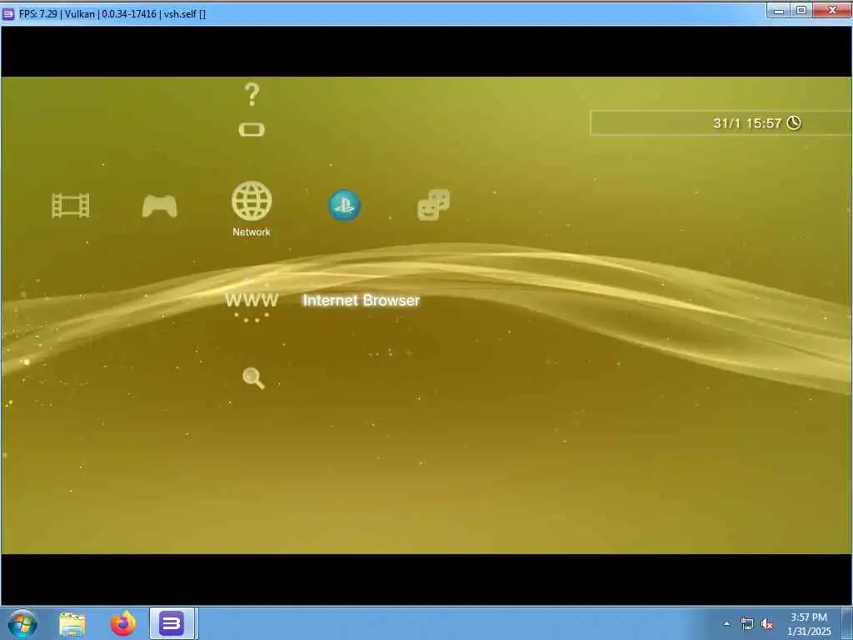Open File Explorer from the taskbar
853x640 pixels.
point(73,624)
